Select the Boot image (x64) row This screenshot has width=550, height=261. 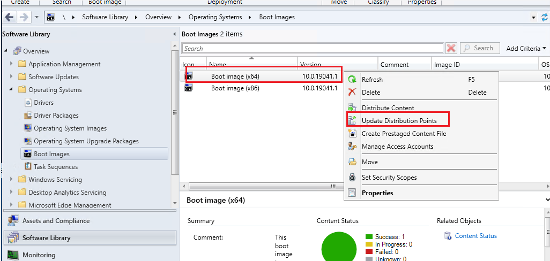(262, 76)
